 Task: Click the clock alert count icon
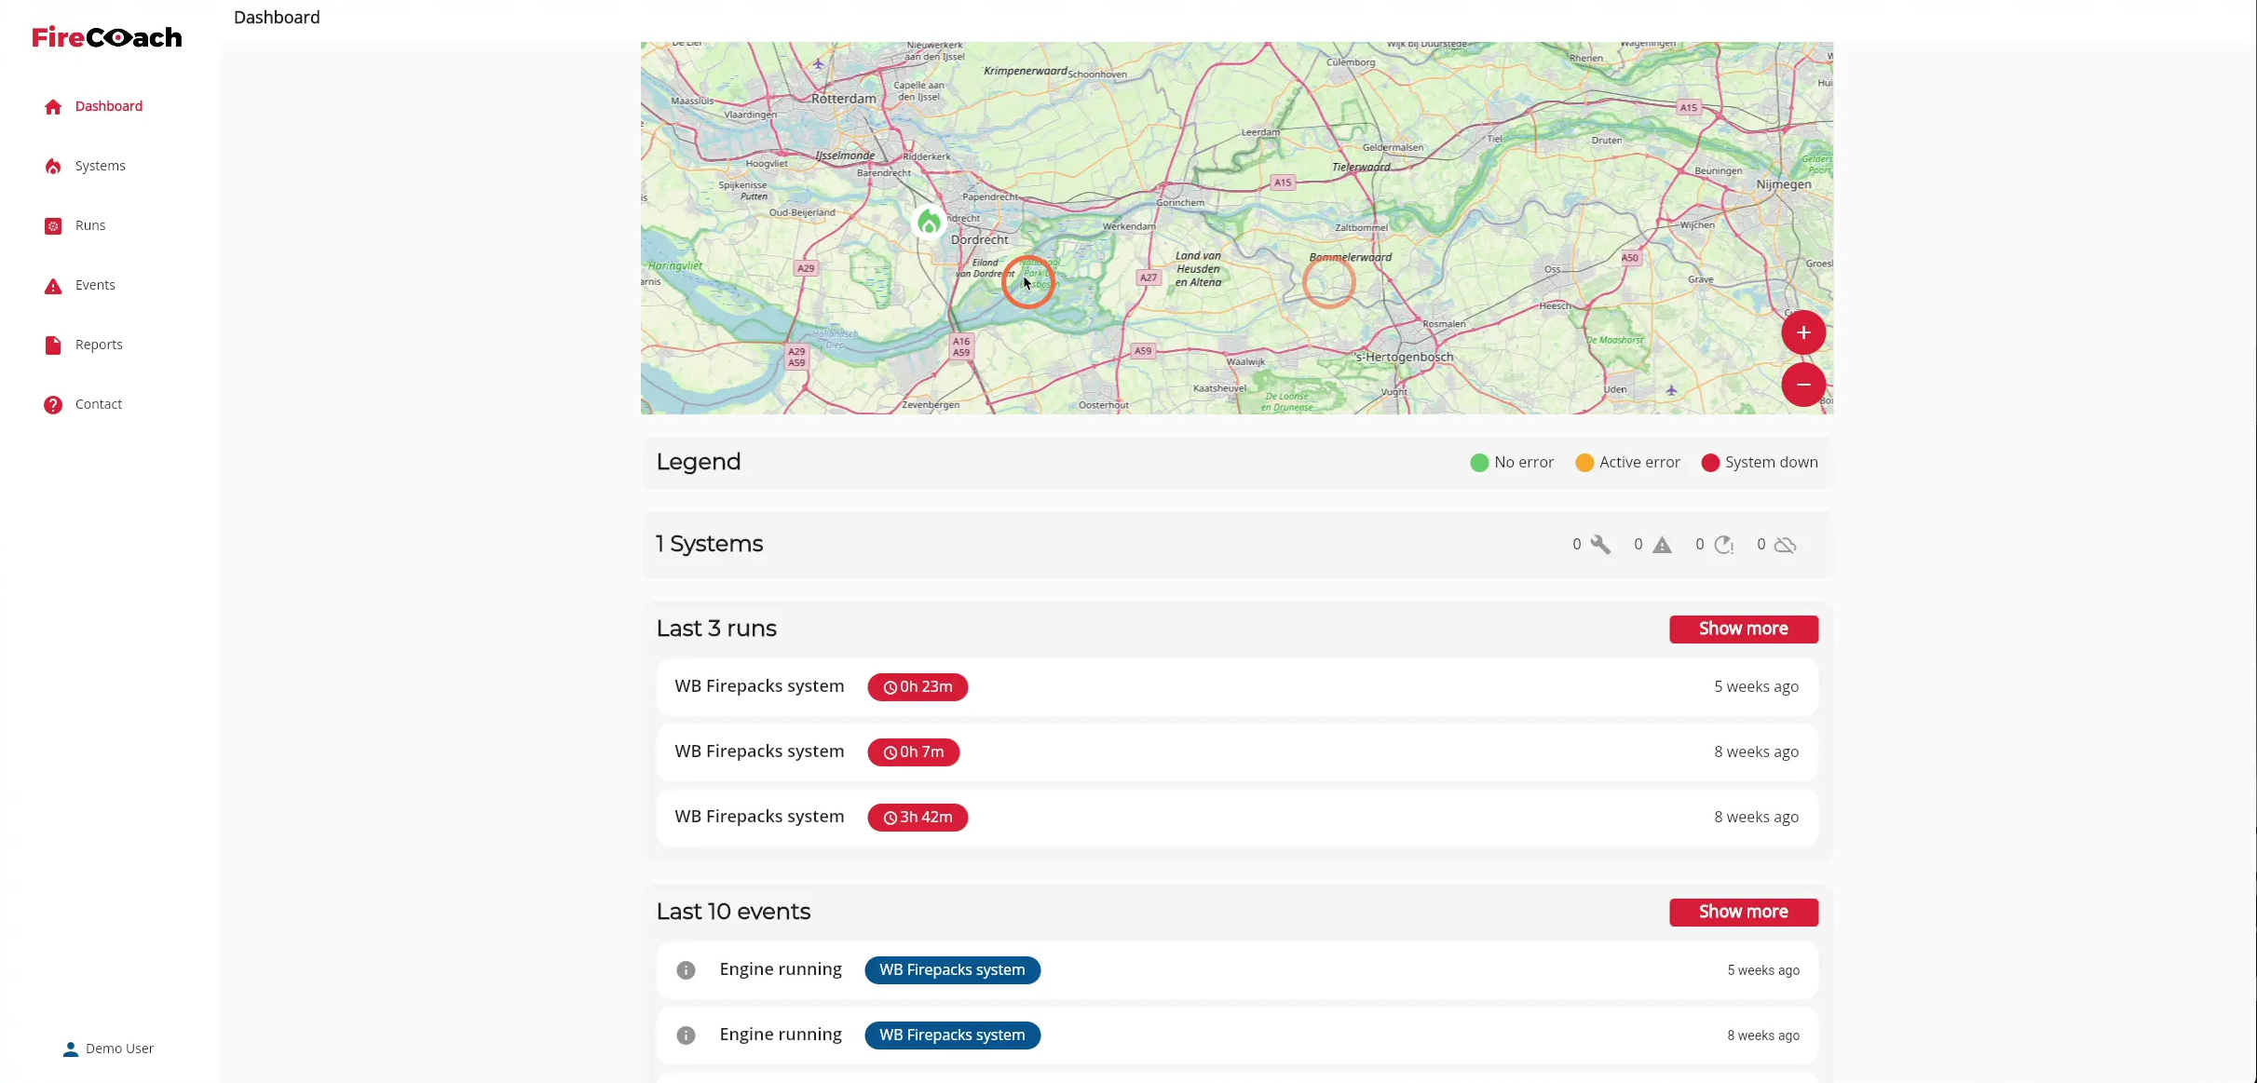point(1724,545)
